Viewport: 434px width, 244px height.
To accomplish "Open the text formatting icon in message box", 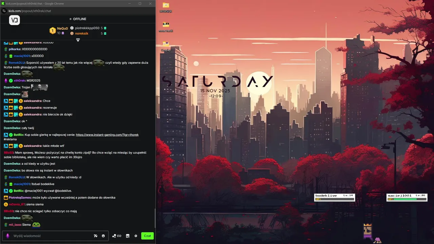I will point(96,236).
